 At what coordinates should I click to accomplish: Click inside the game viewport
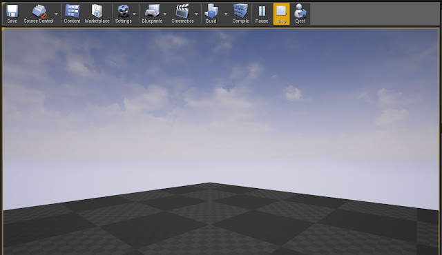click(221, 141)
